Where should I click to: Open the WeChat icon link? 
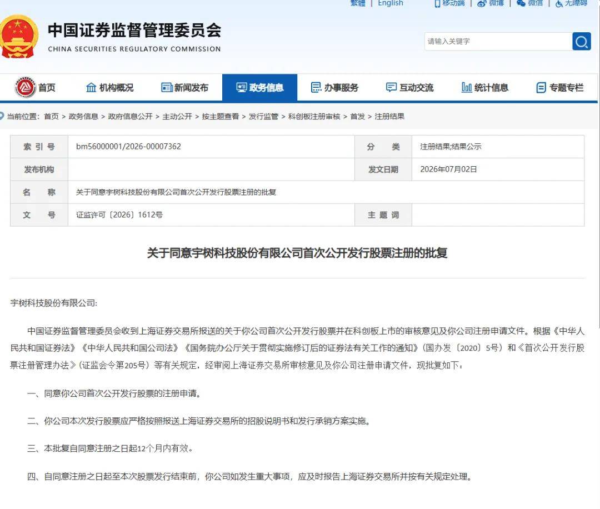pos(521,3)
